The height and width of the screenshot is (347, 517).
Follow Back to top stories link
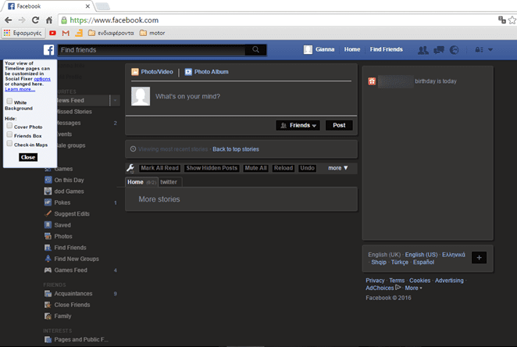point(236,149)
